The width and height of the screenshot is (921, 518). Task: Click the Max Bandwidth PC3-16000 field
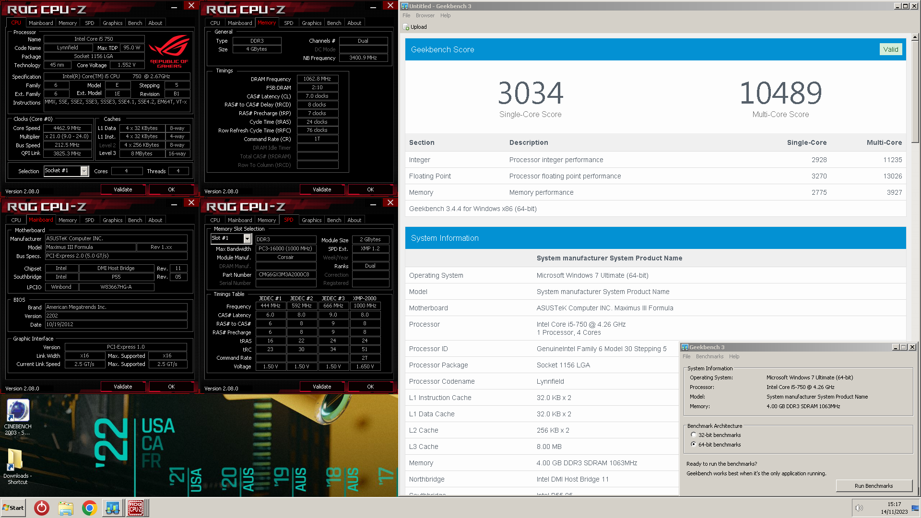[286, 248]
